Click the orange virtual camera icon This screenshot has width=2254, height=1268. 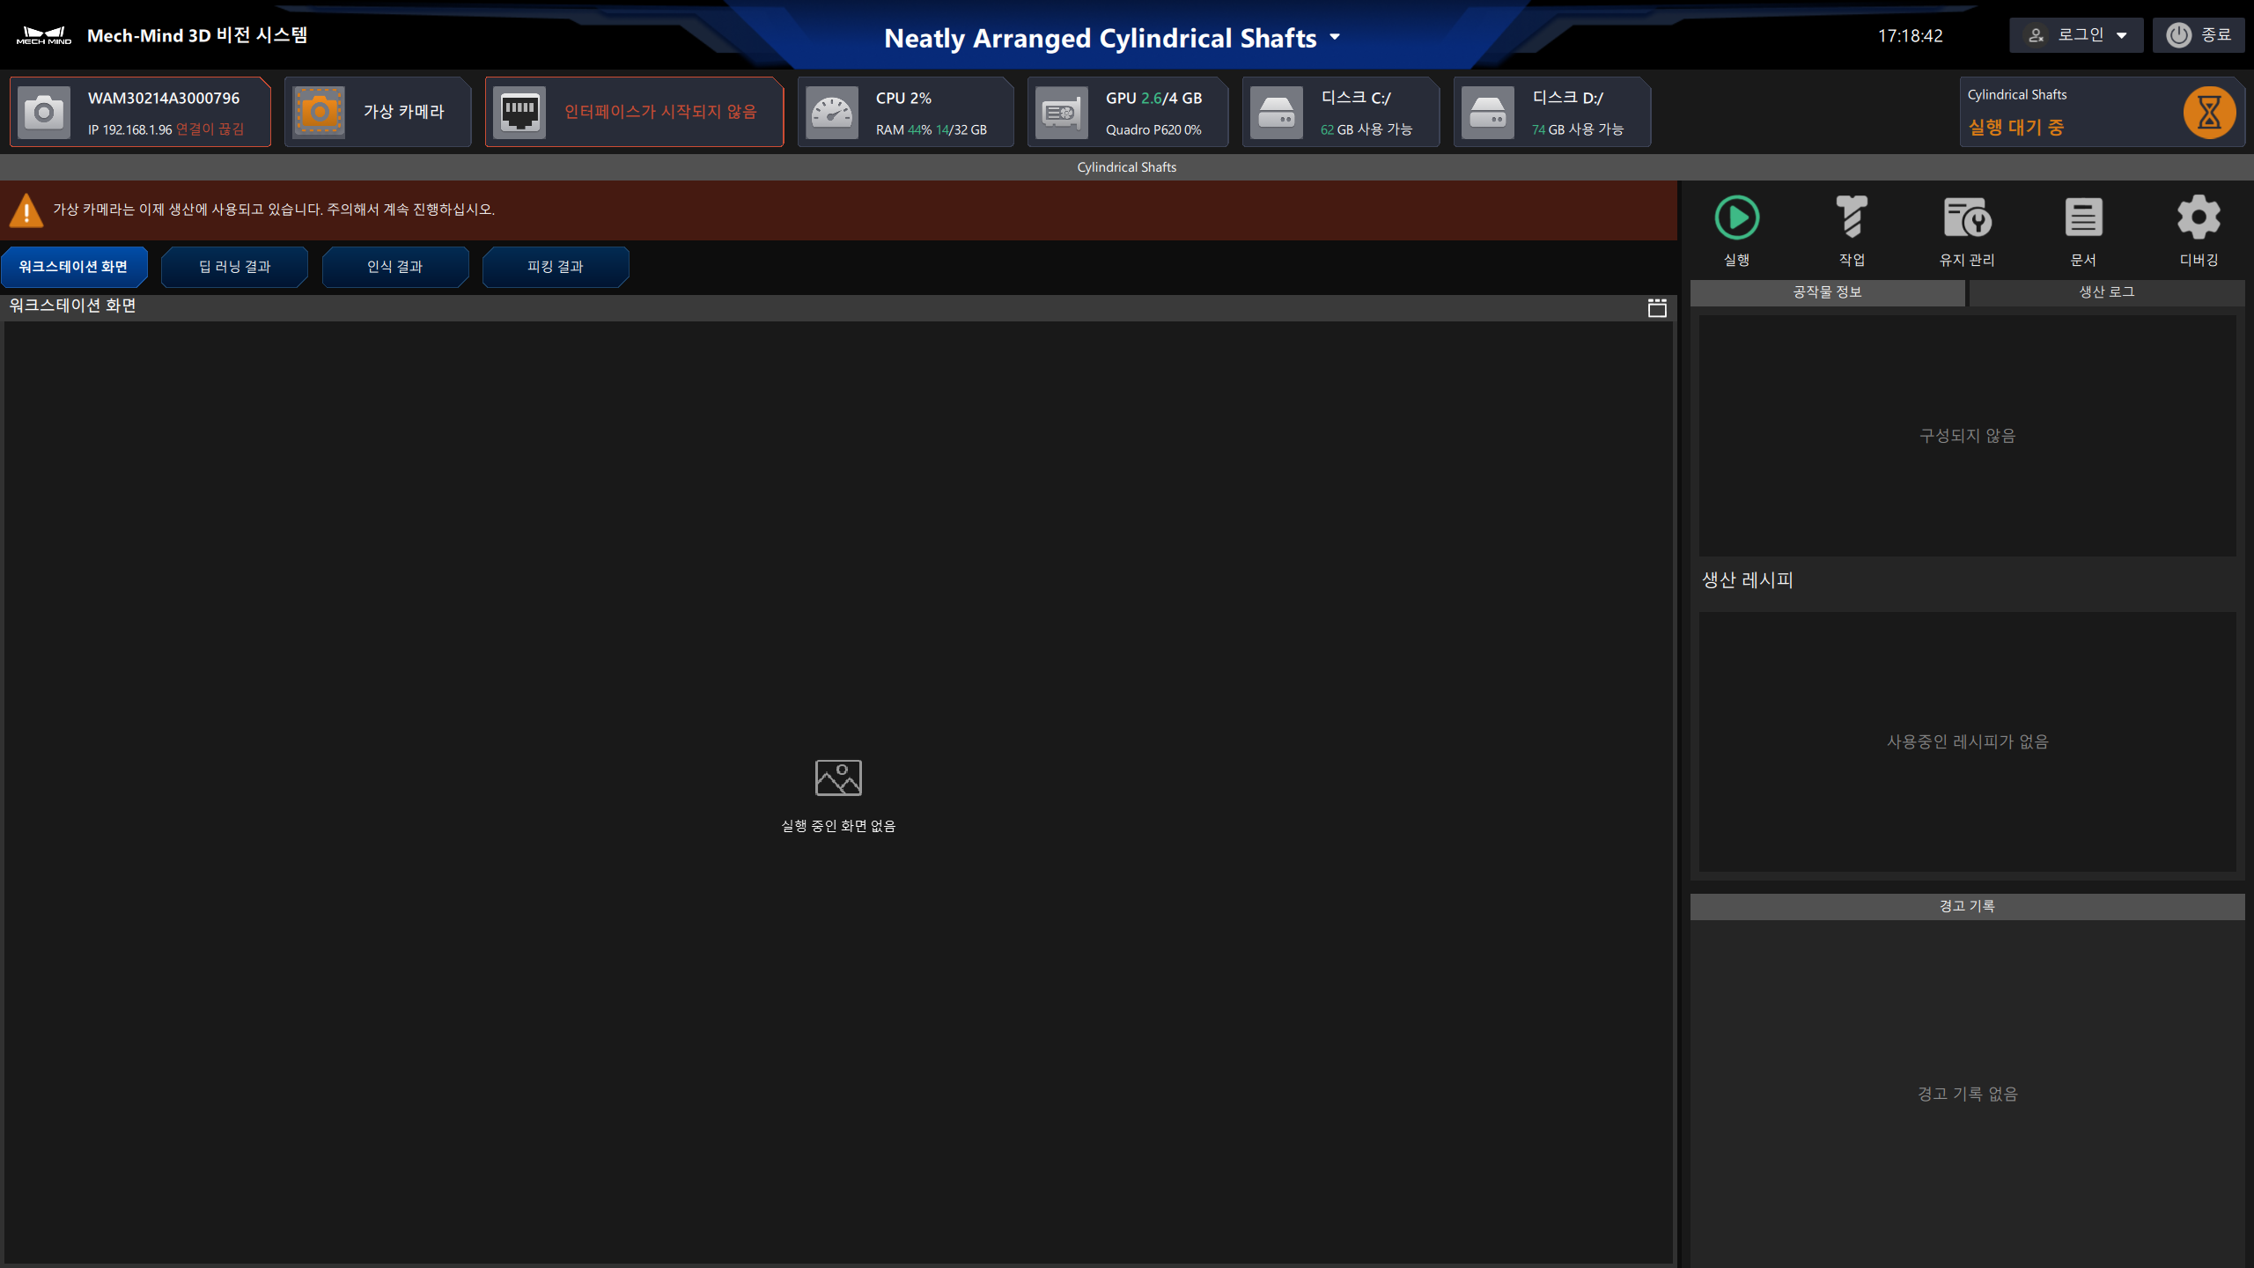point(319,113)
